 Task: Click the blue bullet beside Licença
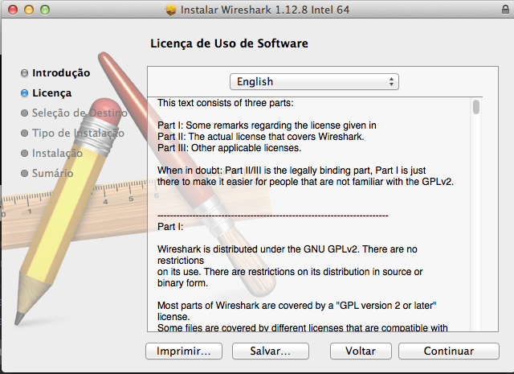(24, 93)
